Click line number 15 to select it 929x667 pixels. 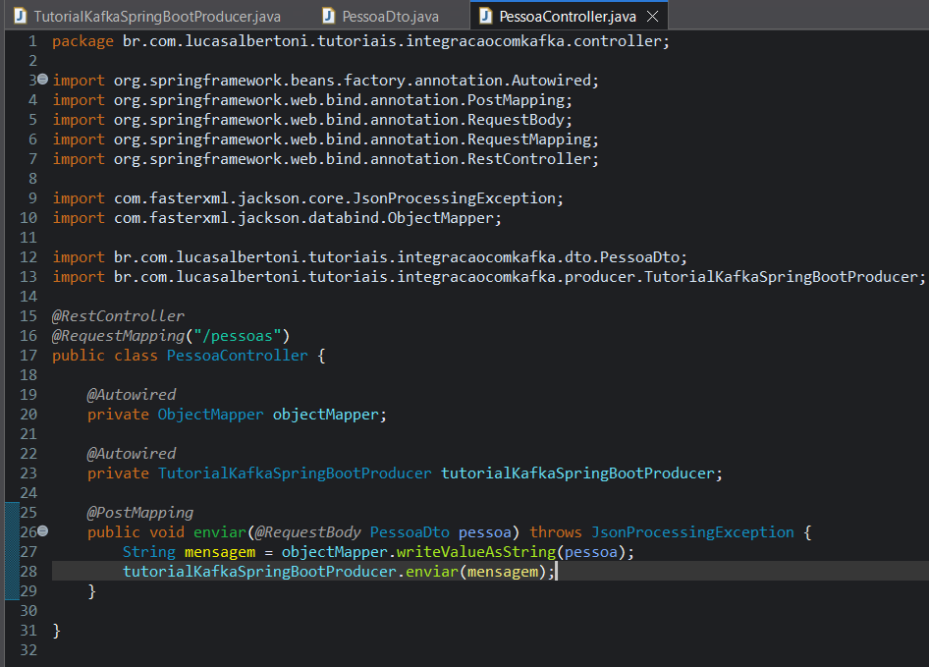coord(27,315)
